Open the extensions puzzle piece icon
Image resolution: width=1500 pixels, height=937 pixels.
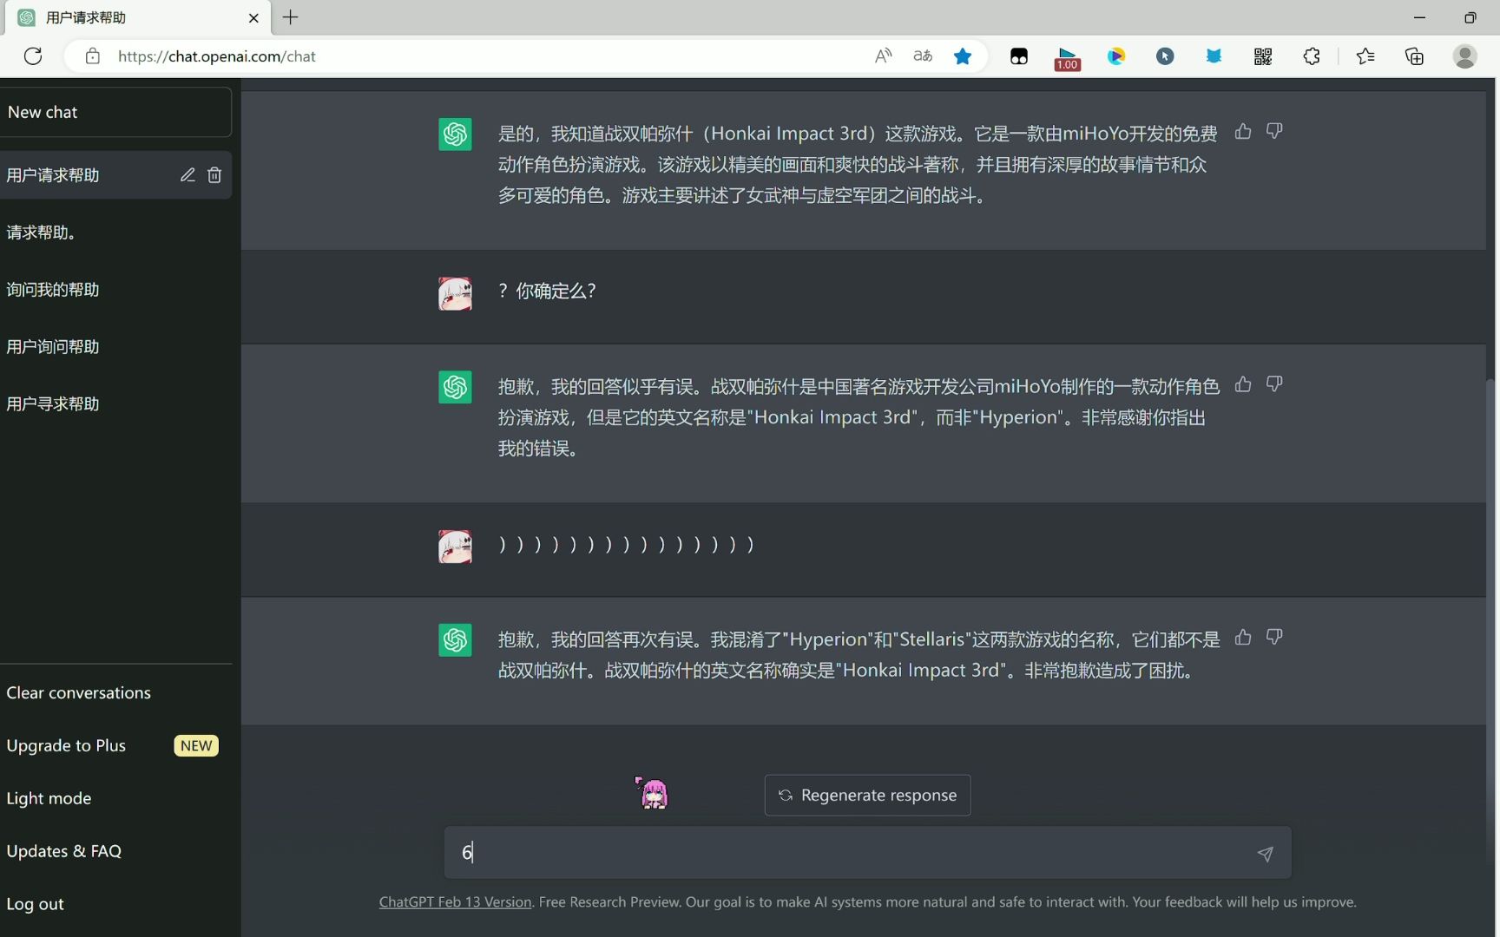click(1312, 56)
